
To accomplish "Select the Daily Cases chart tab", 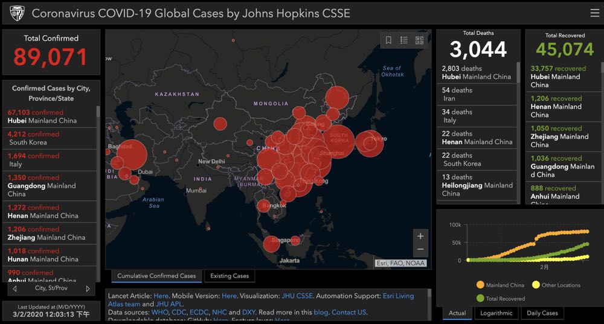I will pos(542,313).
